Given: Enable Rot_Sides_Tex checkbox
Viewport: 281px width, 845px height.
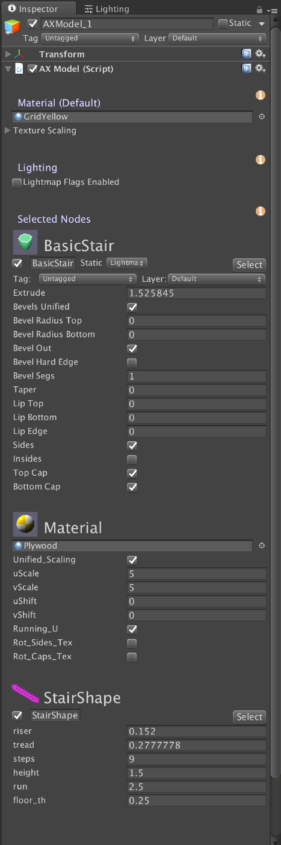Looking at the screenshot, I should (132, 643).
